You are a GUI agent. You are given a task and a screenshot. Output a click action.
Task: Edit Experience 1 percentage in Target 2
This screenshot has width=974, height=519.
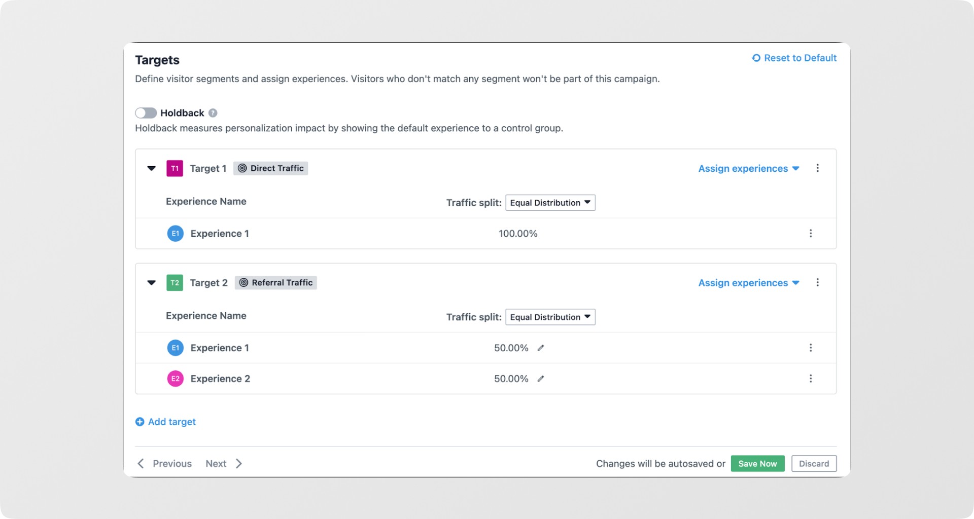pyautogui.click(x=541, y=348)
